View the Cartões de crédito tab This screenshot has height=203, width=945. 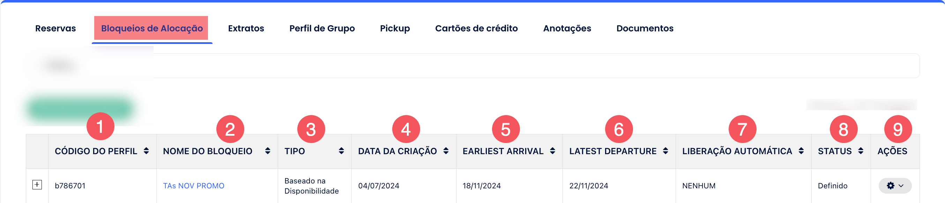tap(476, 28)
